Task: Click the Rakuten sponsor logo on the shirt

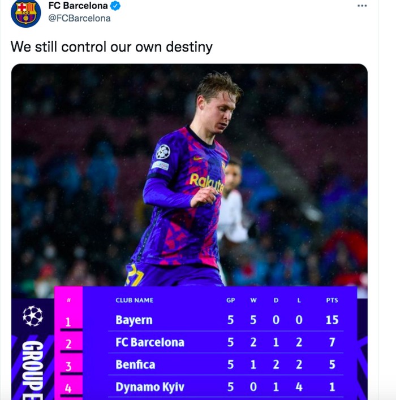Action: 207,182
